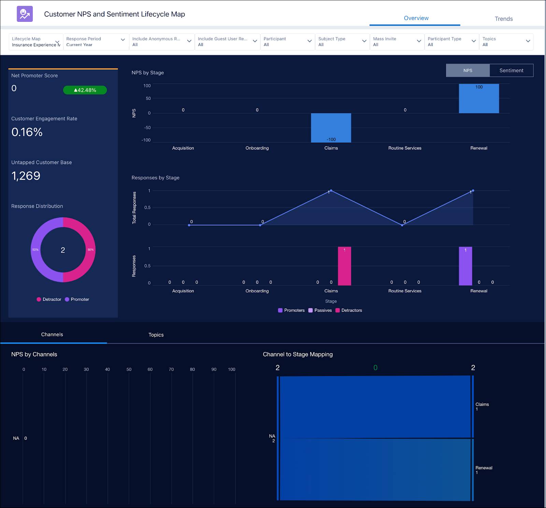Open the Topics tab below charts
Viewport: 546px width, 508px height.
click(x=156, y=335)
